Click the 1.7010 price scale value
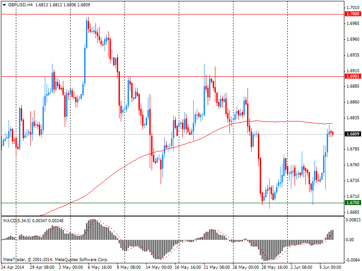 pyautogui.click(x=353, y=8)
